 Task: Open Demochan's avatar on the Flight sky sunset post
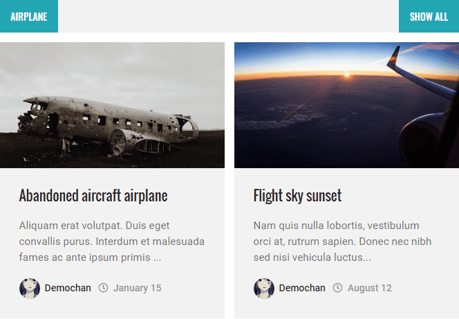click(264, 289)
